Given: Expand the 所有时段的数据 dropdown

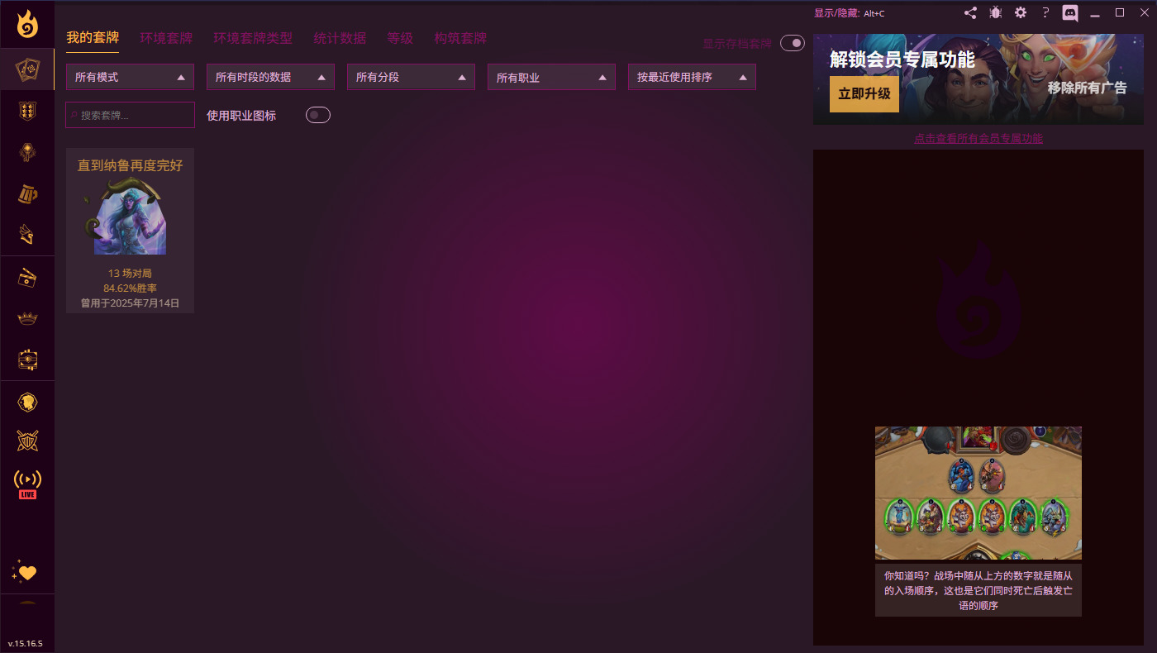Looking at the screenshot, I should (x=270, y=77).
